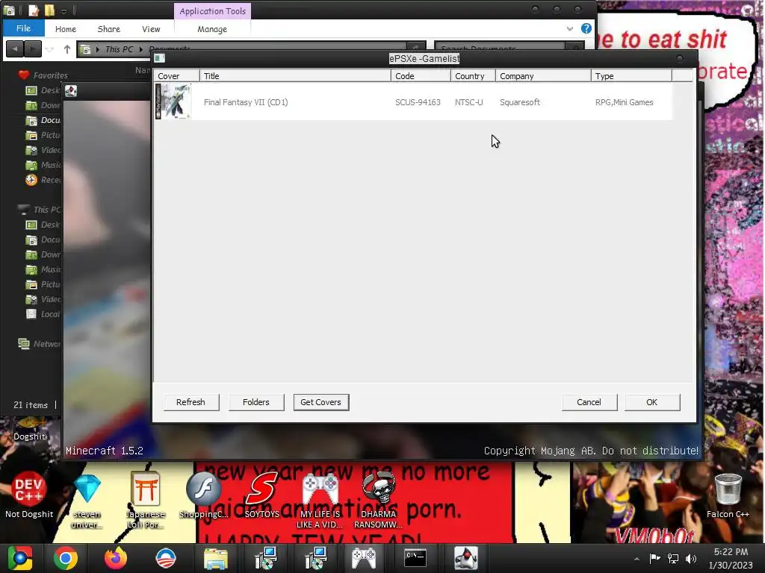The image size is (765, 573).
Task: Confirm with the OK button
Action: tap(652, 402)
